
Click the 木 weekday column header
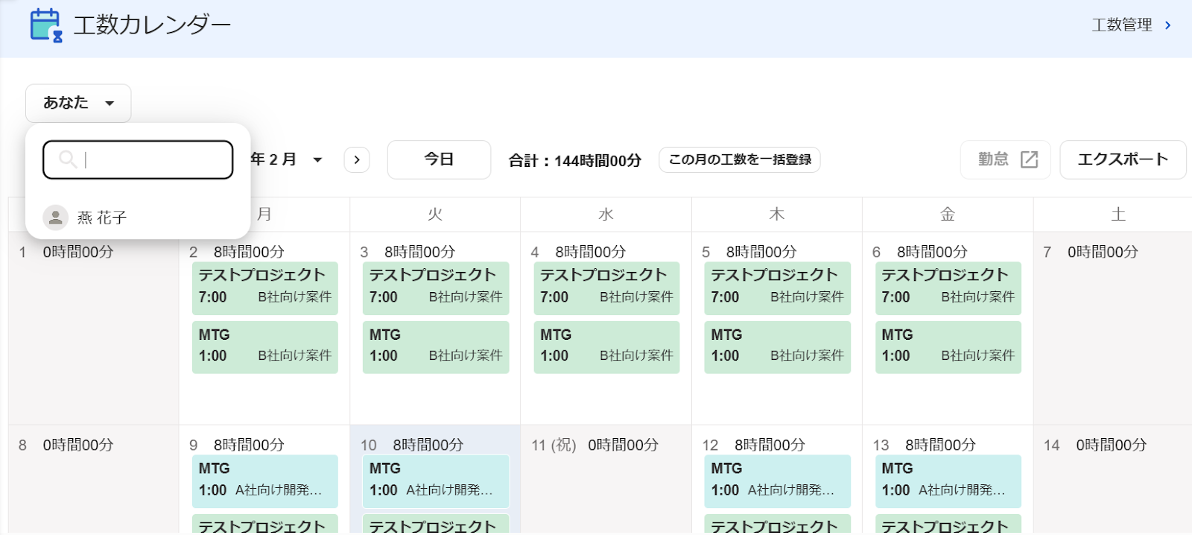tap(777, 215)
